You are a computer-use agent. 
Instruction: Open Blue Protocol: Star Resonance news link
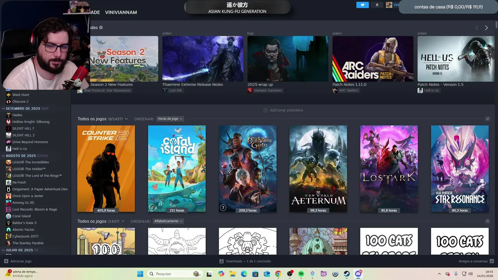104,90
